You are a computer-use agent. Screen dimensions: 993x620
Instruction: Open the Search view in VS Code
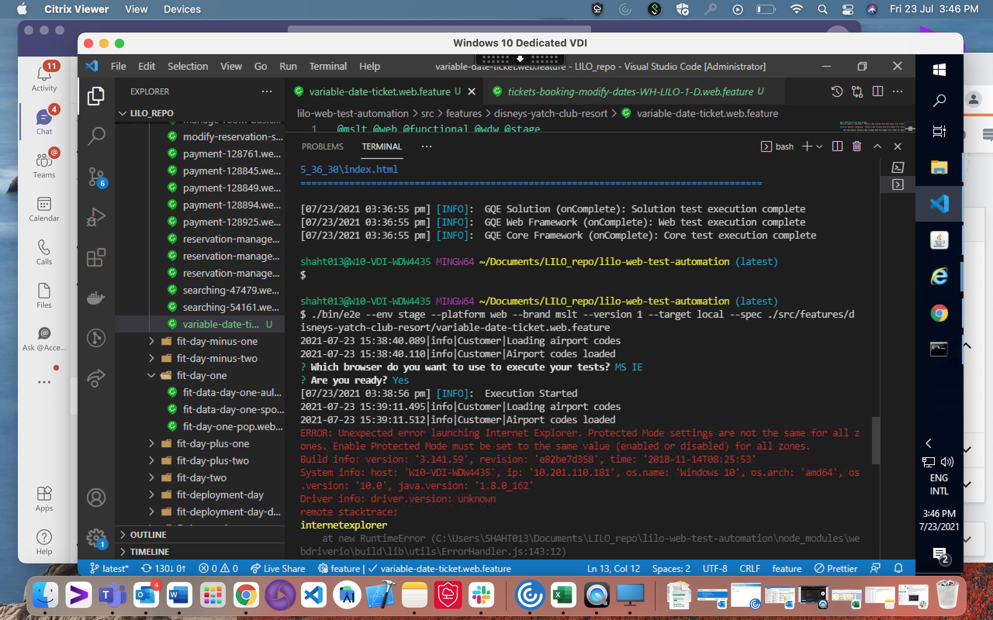96,136
